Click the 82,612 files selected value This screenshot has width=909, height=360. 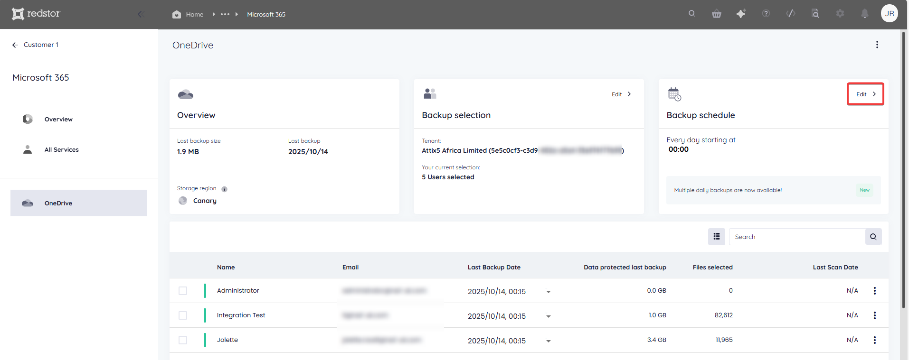click(x=723, y=315)
